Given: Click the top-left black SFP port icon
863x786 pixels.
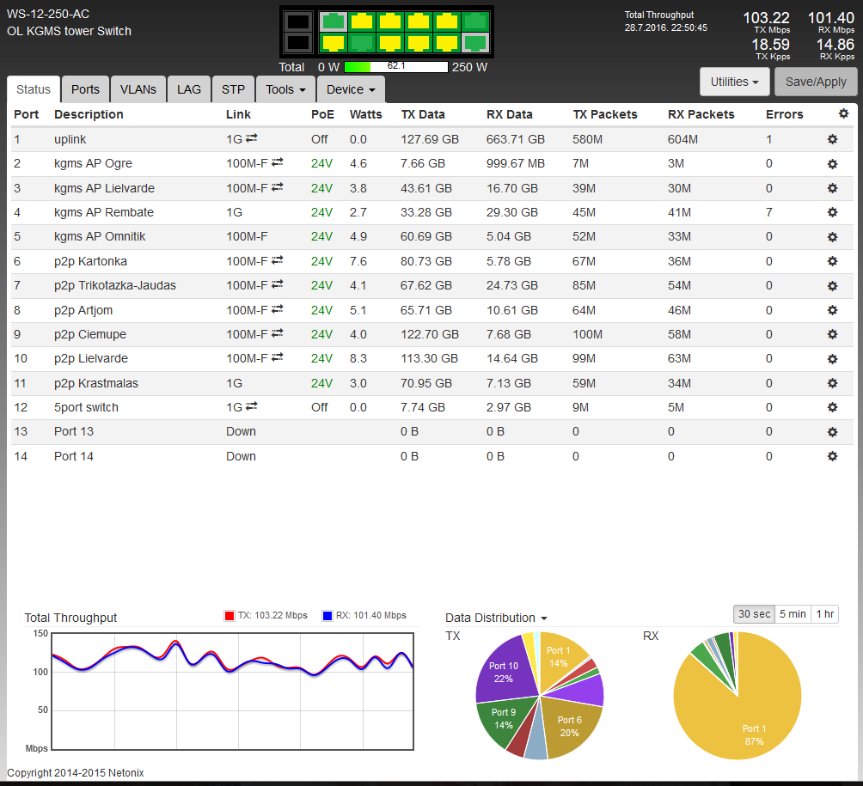Looking at the screenshot, I should tap(298, 21).
